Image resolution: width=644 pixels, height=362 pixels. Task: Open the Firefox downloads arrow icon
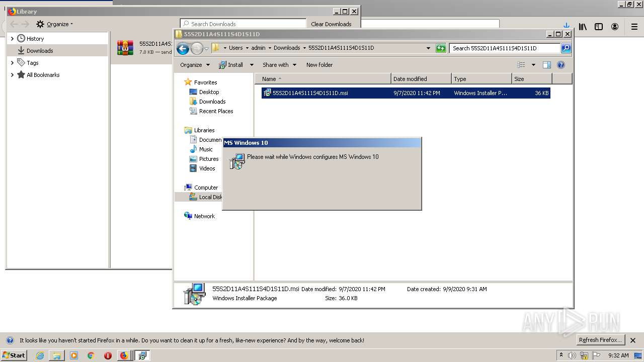coord(566,27)
